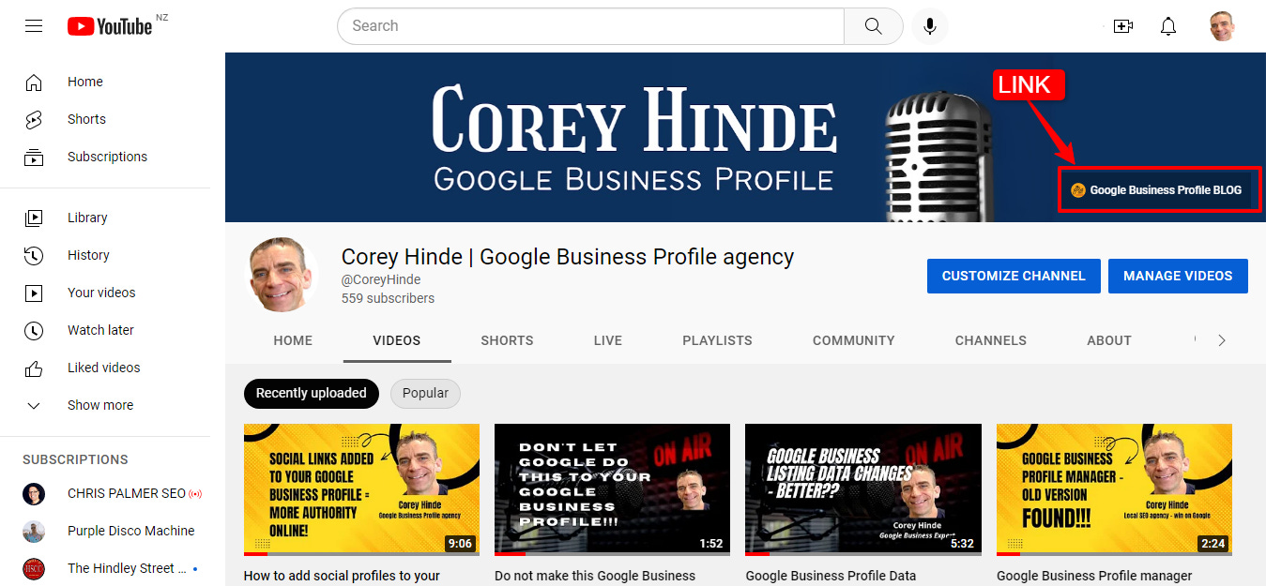1266x586 pixels.
Task: Click title 'How to add social profiles'
Action: (x=342, y=576)
